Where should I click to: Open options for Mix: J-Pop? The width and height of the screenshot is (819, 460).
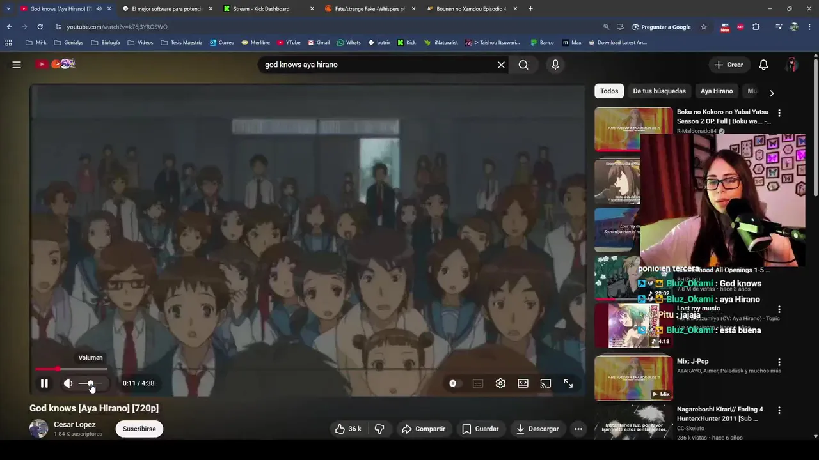pyautogui.click(x=779, y=362)
